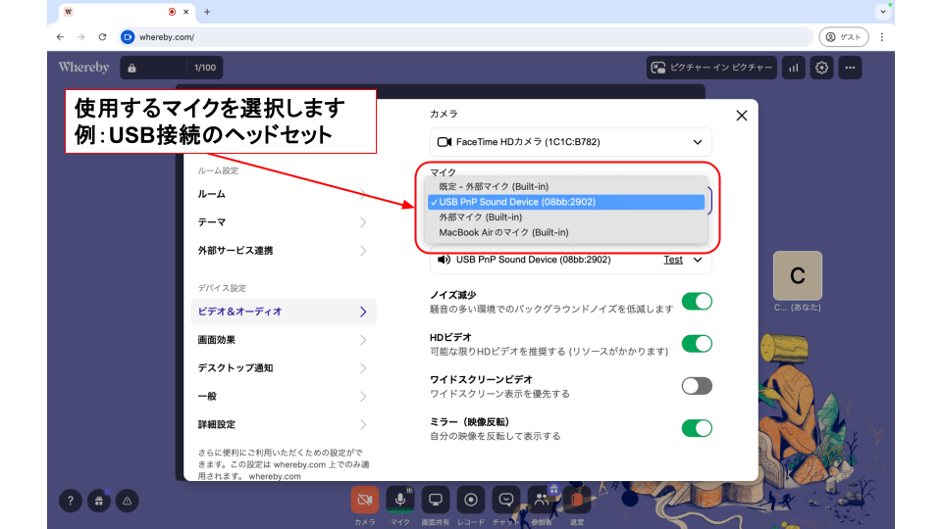
Task: Click the help question mark icon
Action: pyautogui.click(x=70, y=500)
